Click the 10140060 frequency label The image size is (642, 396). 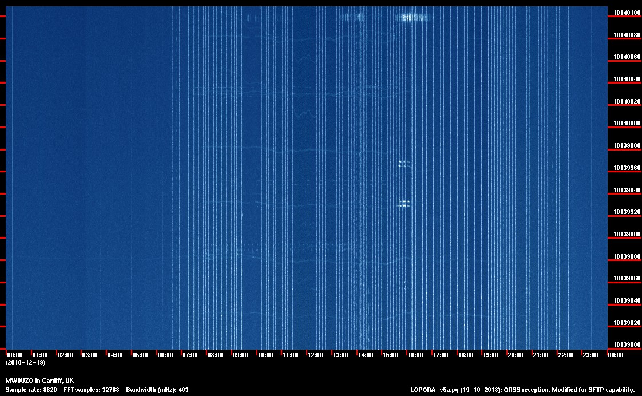pyautogui.click(x=627, y=57)
